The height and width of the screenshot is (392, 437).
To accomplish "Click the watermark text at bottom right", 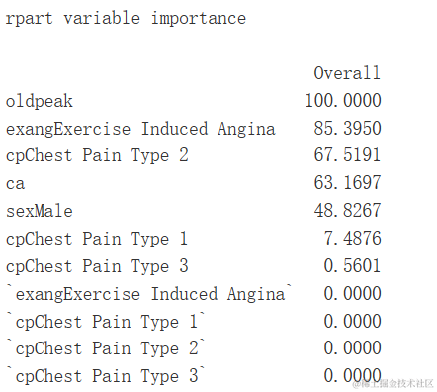I will 393,383.
